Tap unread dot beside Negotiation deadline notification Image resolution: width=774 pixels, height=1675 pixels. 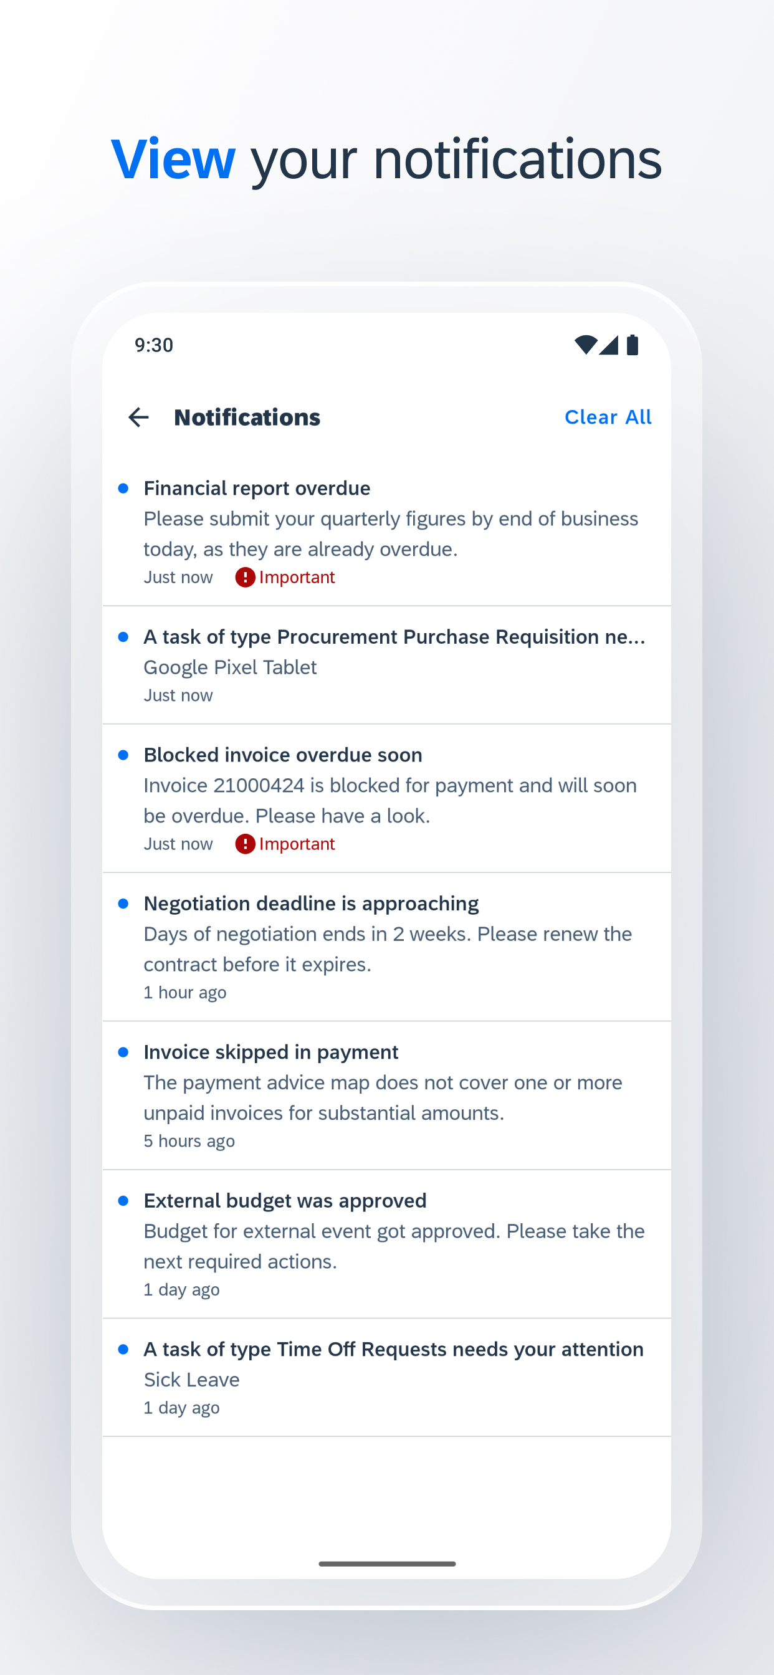[123, 903]
